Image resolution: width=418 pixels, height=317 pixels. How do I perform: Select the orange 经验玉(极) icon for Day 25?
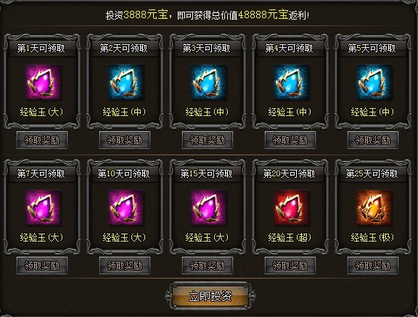click(374, 207)
